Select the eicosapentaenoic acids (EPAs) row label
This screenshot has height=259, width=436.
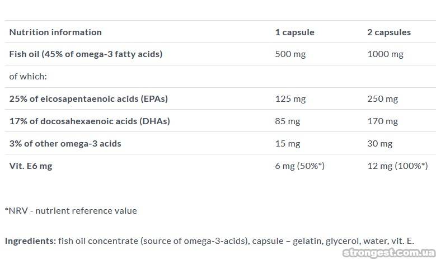click(88, 99)
